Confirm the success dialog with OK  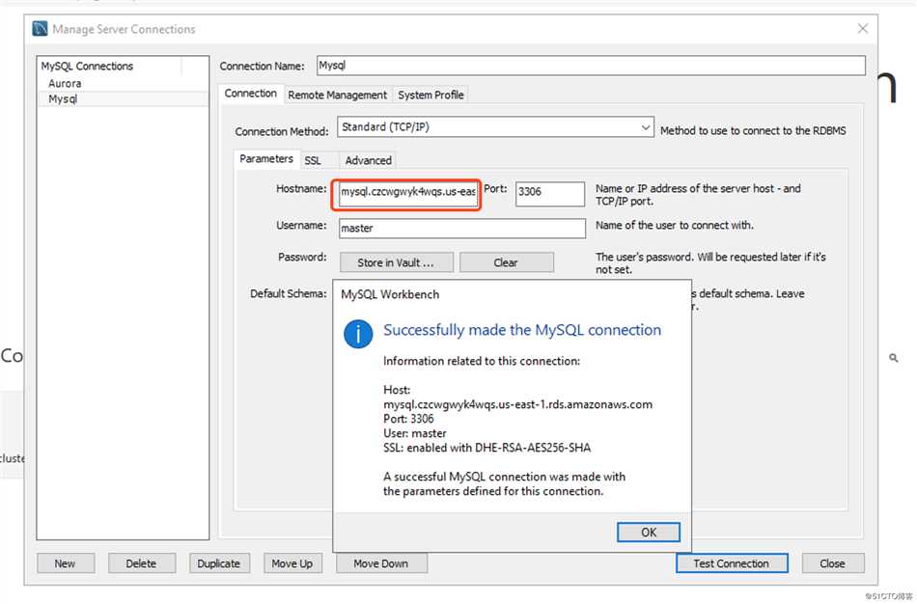[x=648, y=532]
